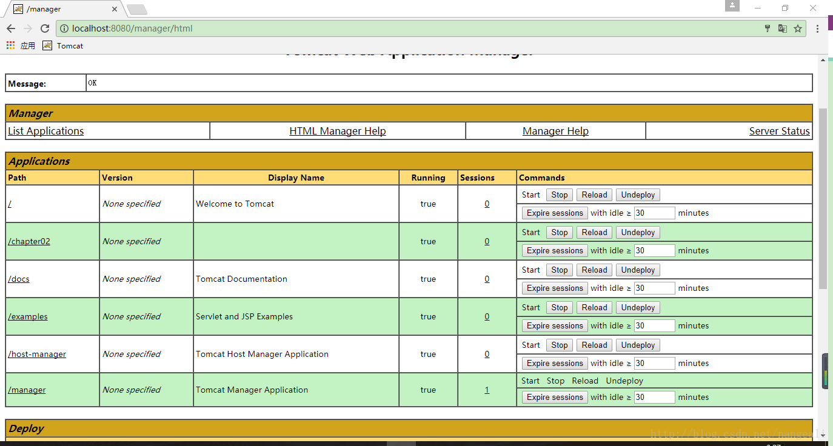
Task: Expire sessions for /manager
Action: 555,397
